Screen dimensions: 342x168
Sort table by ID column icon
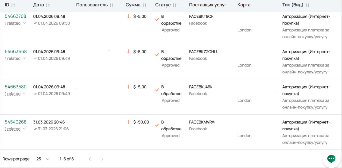13,5
